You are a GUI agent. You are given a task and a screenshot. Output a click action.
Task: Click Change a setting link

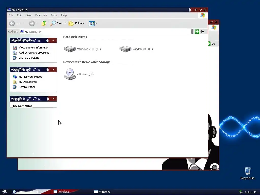coord(29,58)
